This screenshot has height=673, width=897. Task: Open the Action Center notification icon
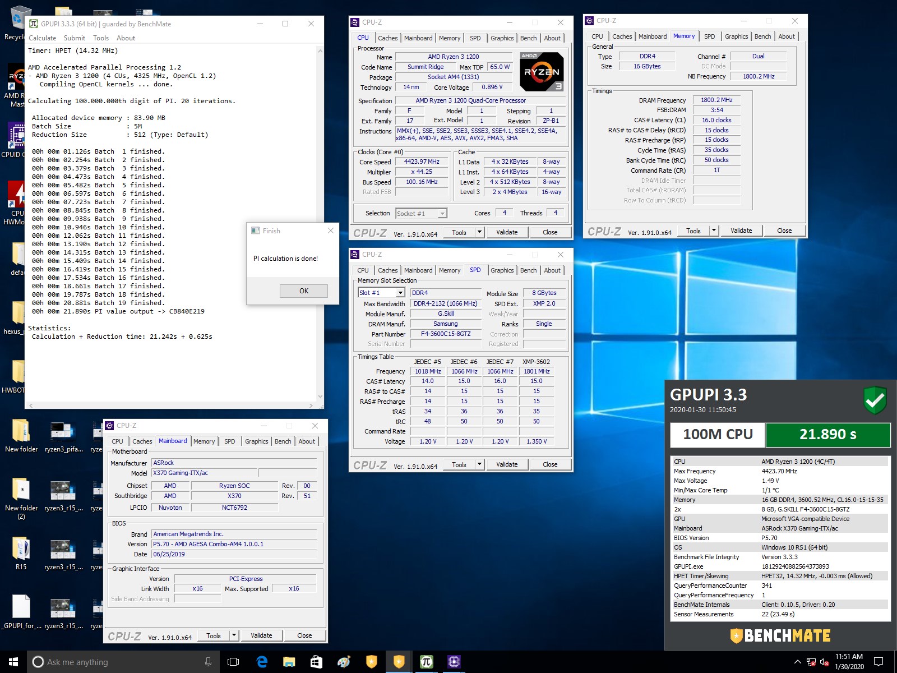tap(878, 662)
